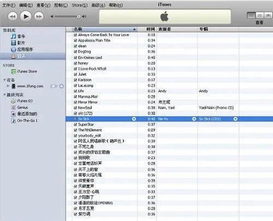Screen dimensions: 273x221
Task: Eject the www.1fong.com device
Action: click(62, 86)
